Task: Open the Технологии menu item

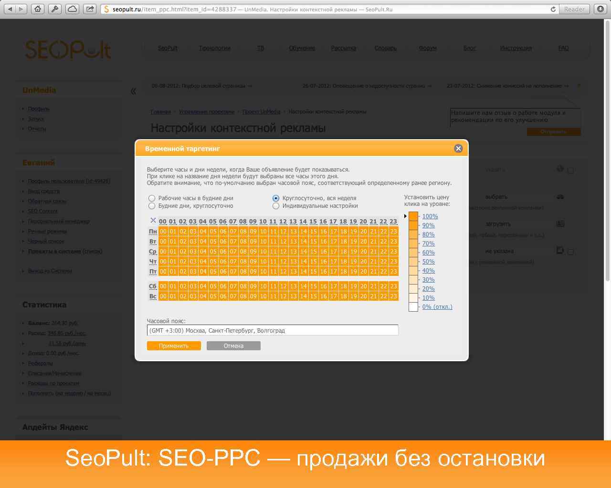Action: click(x=215, y=48)
